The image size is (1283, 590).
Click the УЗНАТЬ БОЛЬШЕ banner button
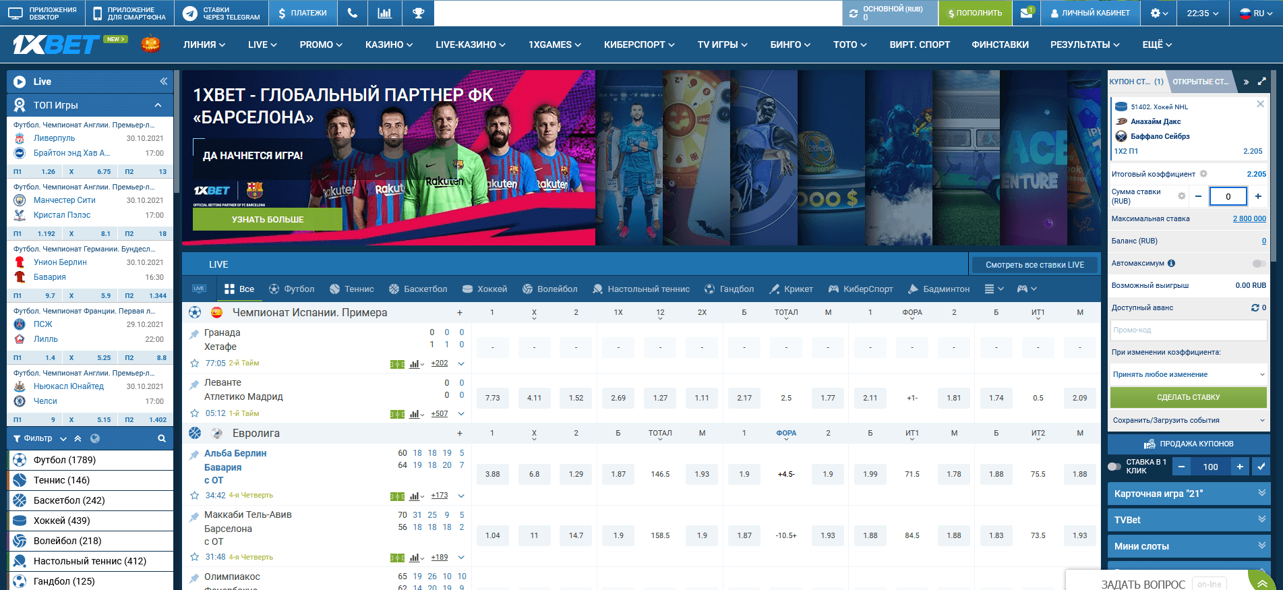click(x=268, y=219)
